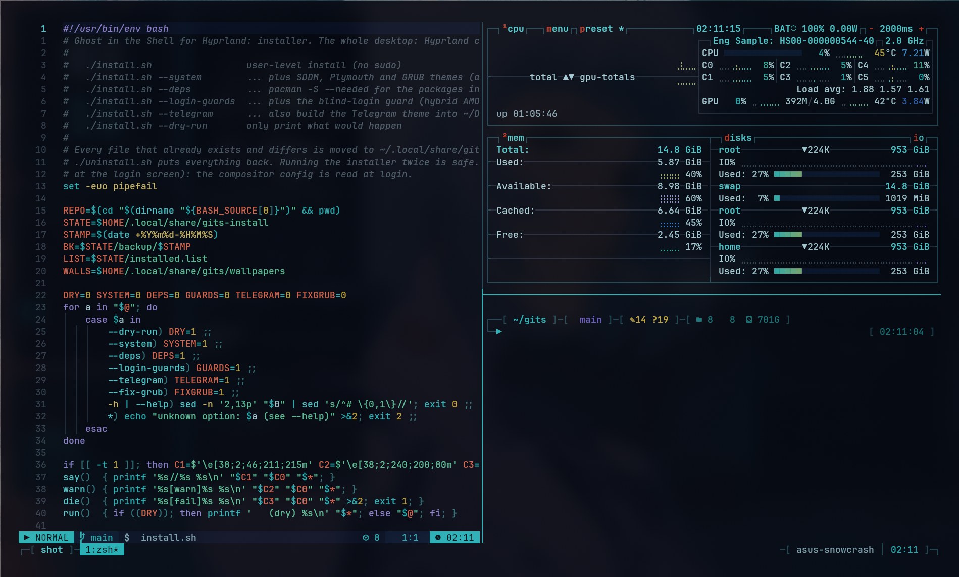Click the tmux session name shot

[52, 550]
